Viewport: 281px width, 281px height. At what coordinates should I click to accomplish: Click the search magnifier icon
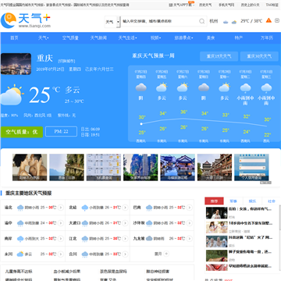coord(202,21)
